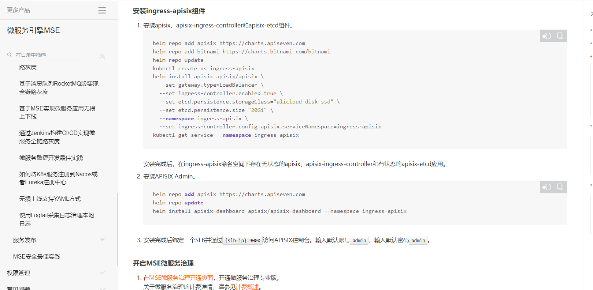Image resolution: width=593 pixels, height=290 pixels.
Task: Toggle dark mode on the APISIX Admin code block
Action: pos(547,187)
